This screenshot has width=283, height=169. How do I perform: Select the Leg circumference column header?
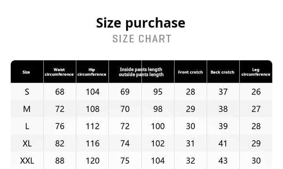pos(256,72)
